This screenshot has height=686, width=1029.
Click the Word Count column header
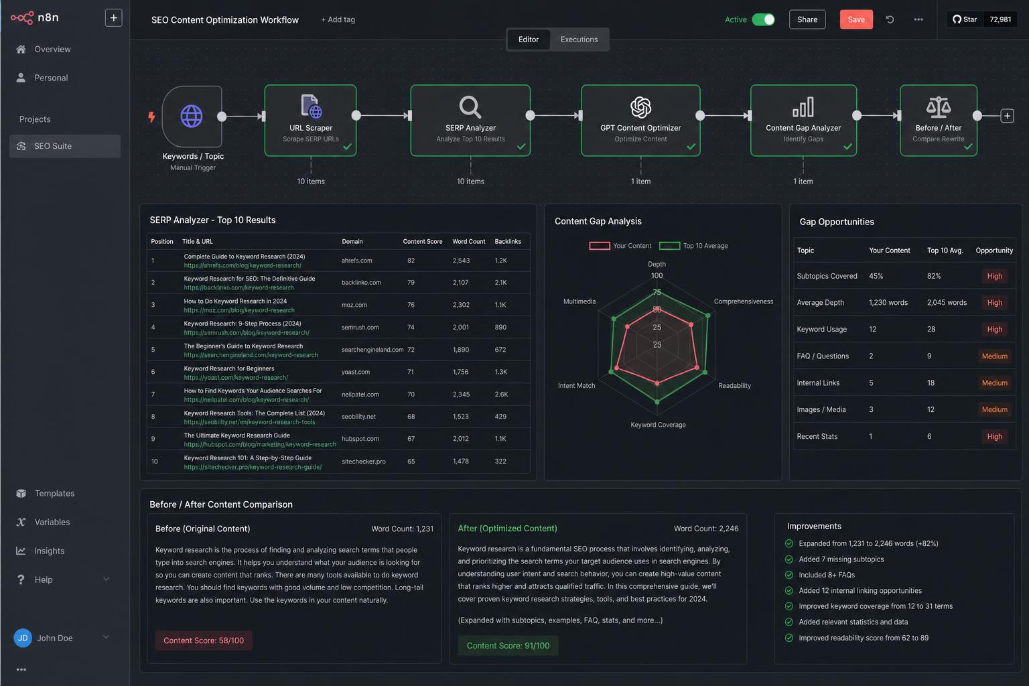click(x=469, y=241)
